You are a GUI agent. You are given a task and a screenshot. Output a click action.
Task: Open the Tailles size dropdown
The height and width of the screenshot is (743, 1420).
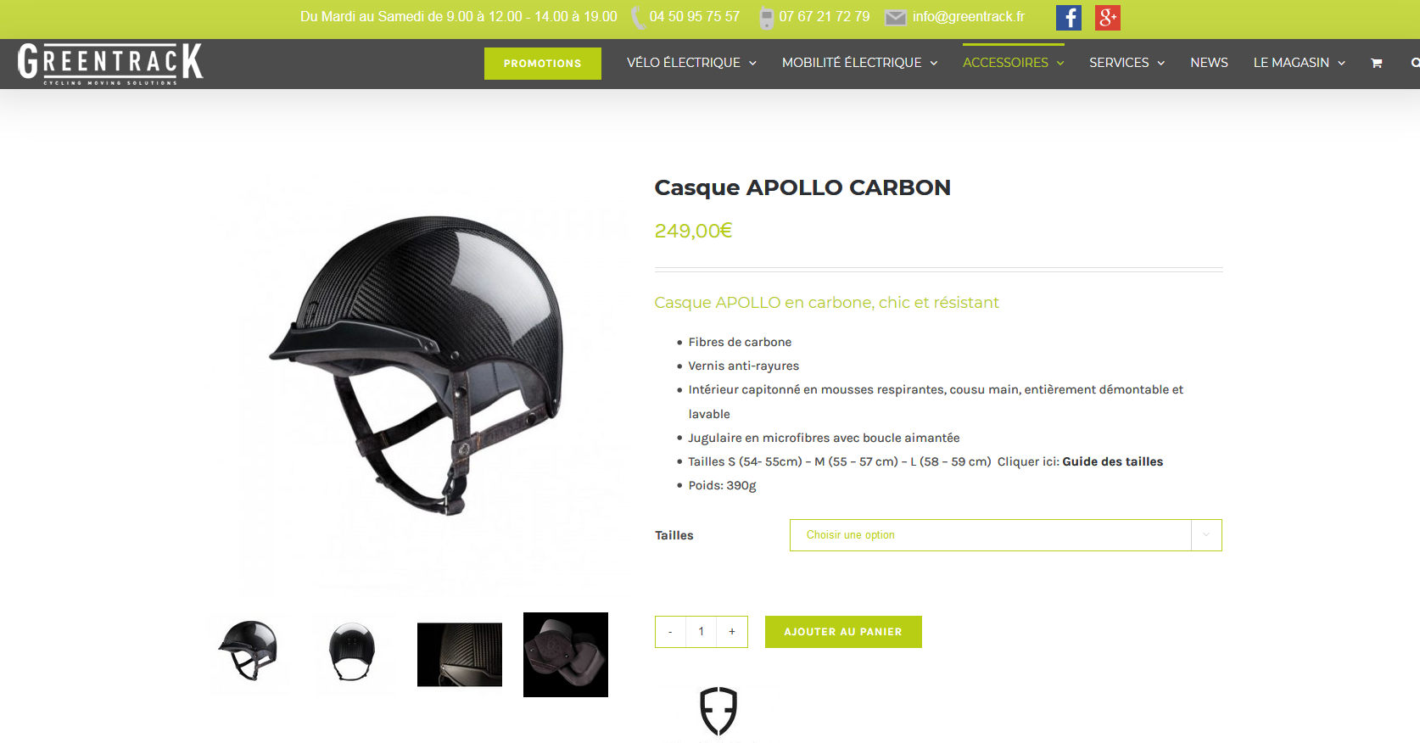click(1005, 535)
